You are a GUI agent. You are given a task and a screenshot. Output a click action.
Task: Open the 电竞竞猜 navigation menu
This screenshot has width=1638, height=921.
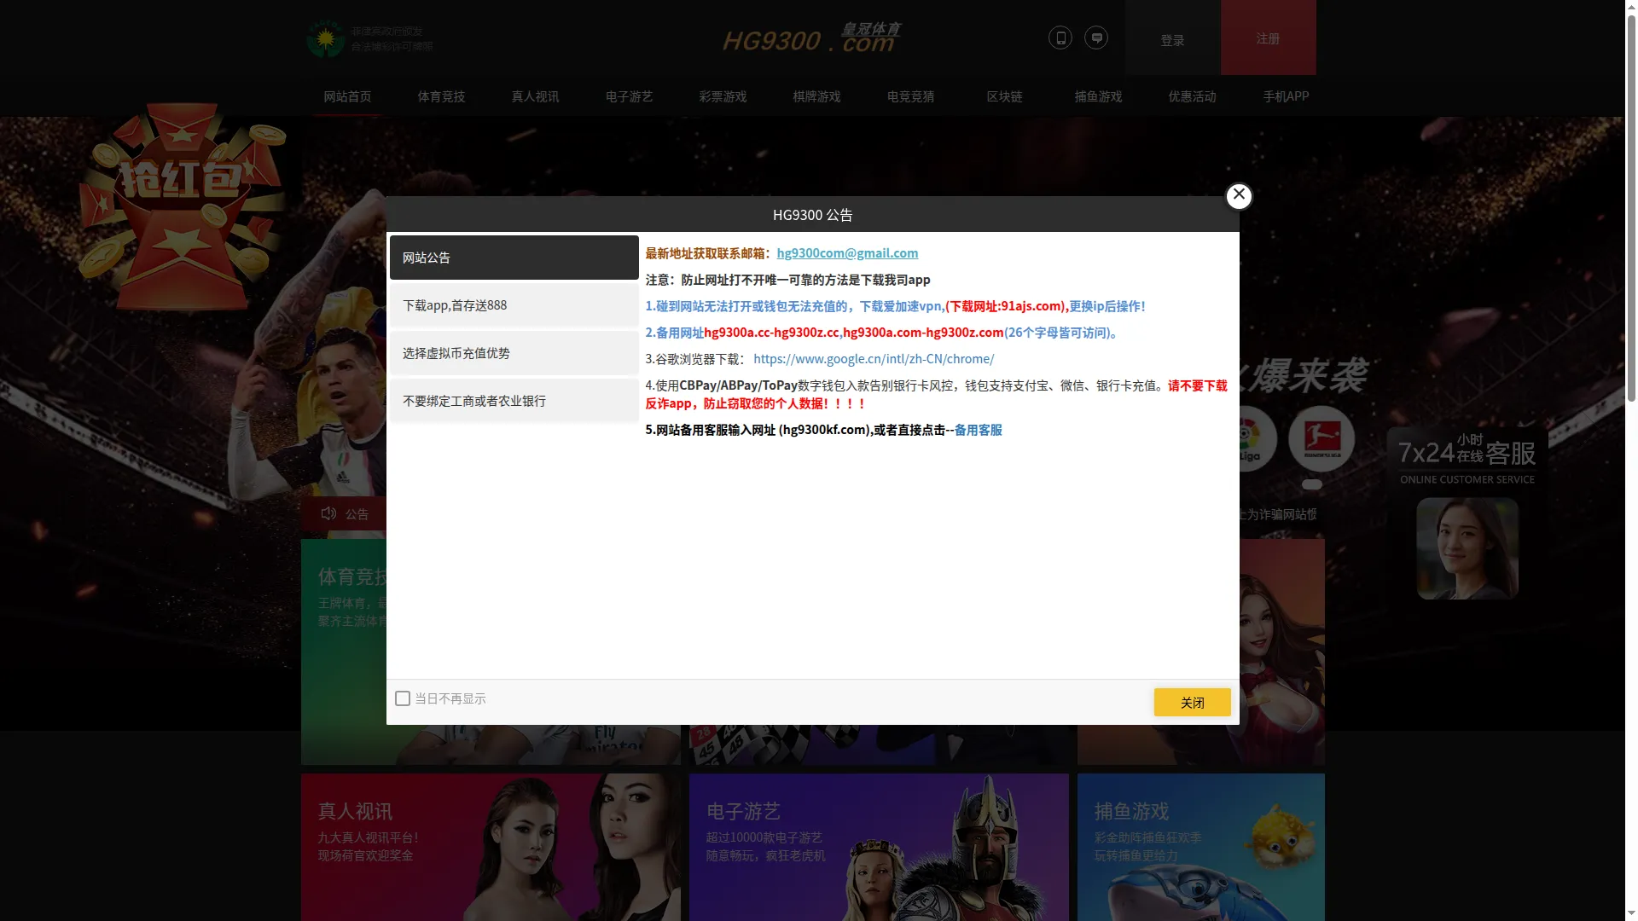910,96
